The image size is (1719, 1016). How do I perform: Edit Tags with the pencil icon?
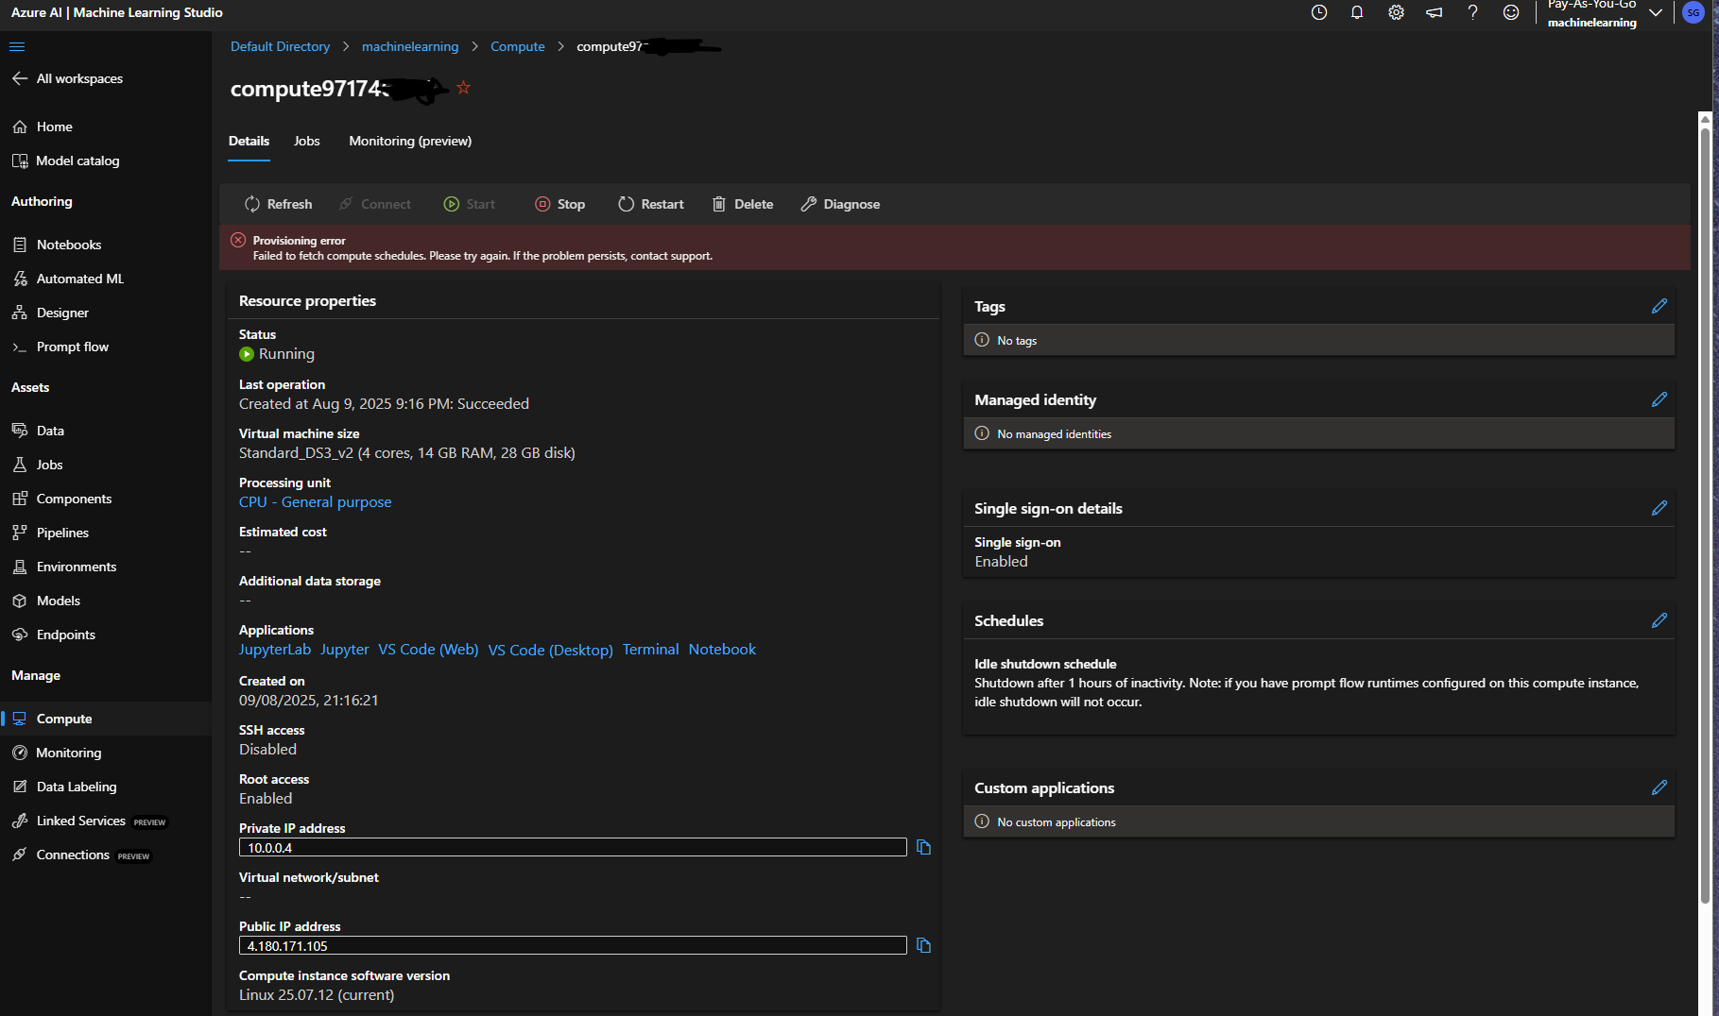coord(1659,306)
